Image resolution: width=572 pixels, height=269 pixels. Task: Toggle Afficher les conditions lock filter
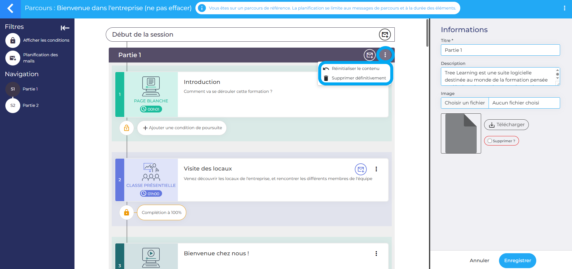(x=13, y=40)
